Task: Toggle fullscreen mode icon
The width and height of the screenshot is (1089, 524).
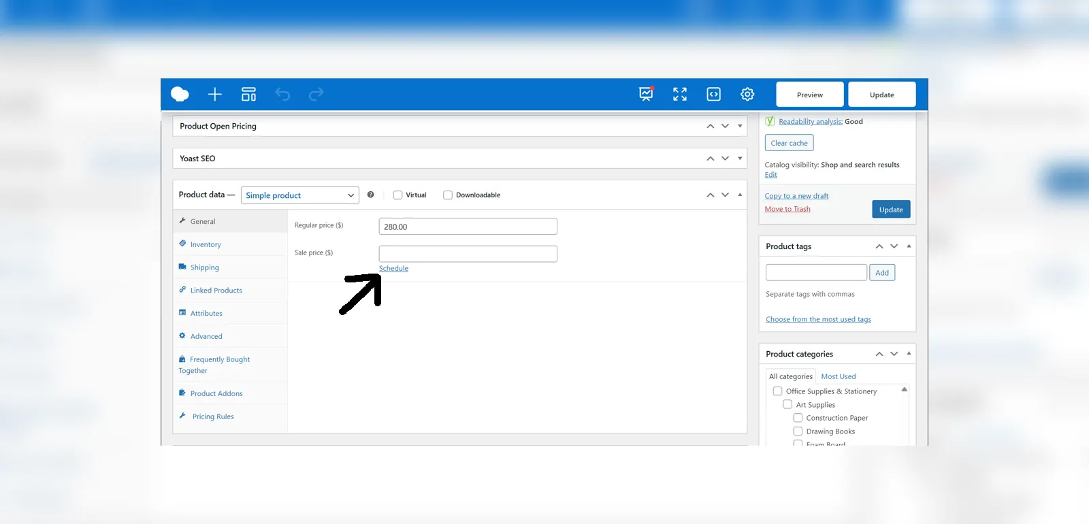Action: point(680,95)
